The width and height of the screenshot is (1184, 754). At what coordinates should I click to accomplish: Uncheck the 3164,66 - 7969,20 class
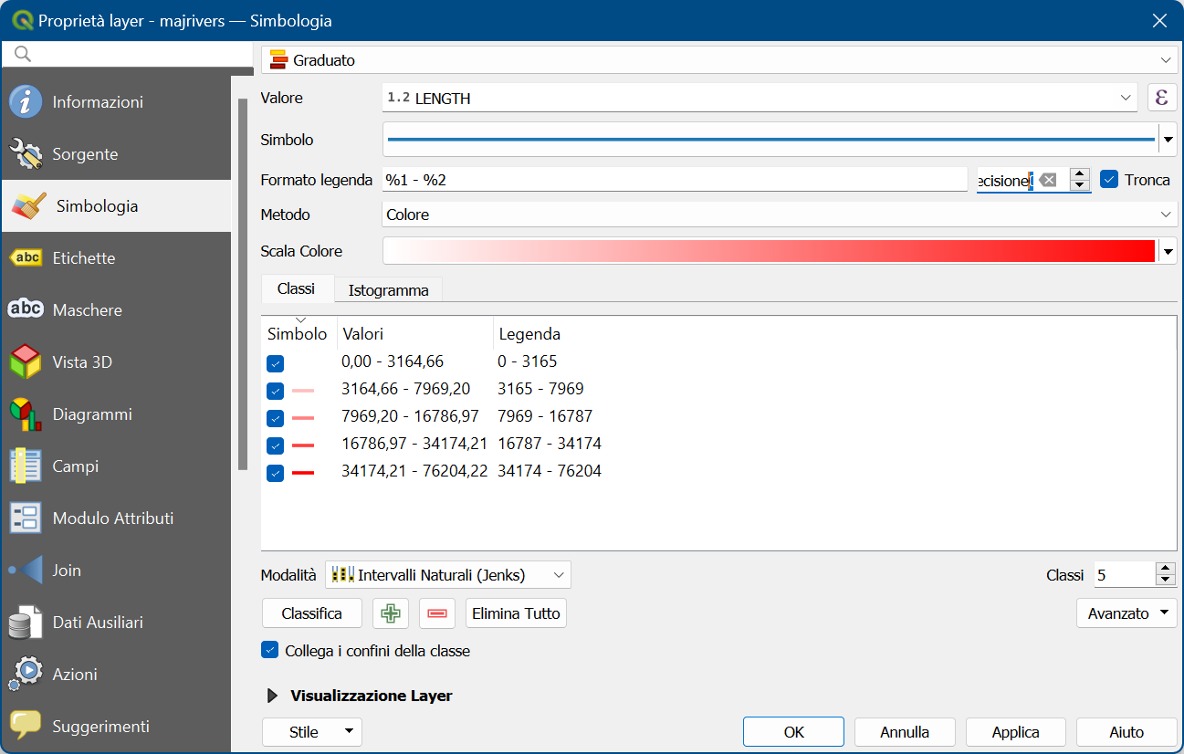[276, 392]
